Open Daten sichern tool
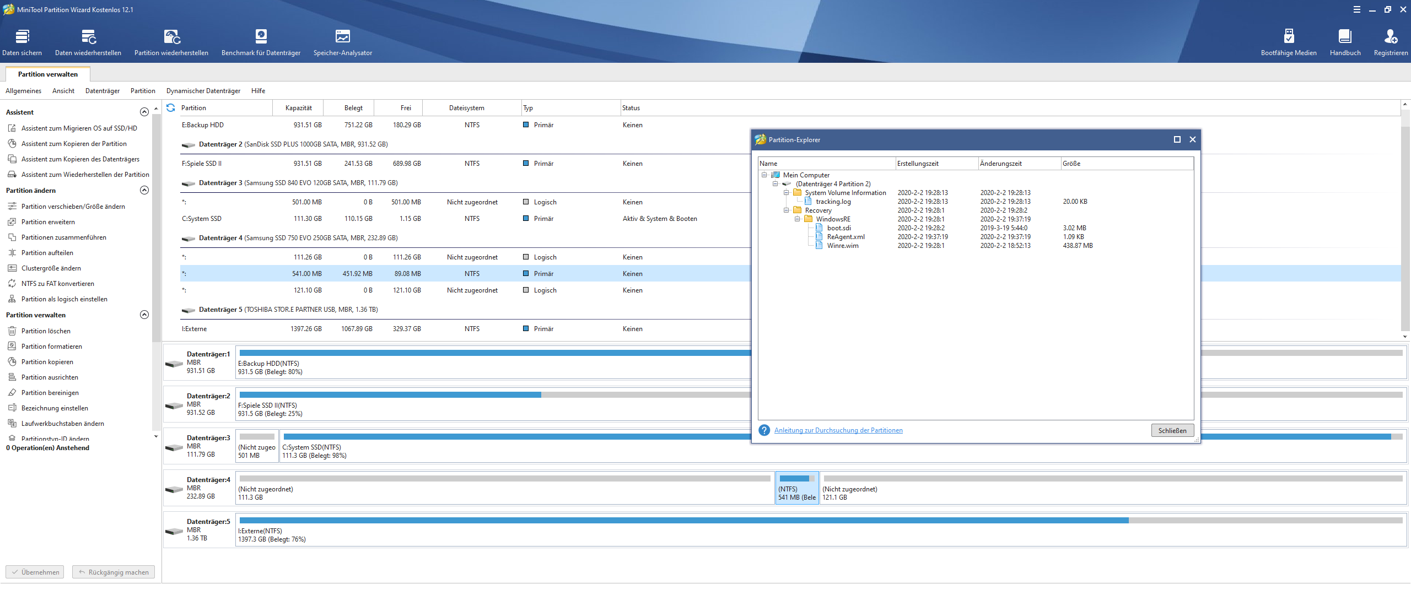Viewport: 1411px width, 595px height. tap(22, 42)
